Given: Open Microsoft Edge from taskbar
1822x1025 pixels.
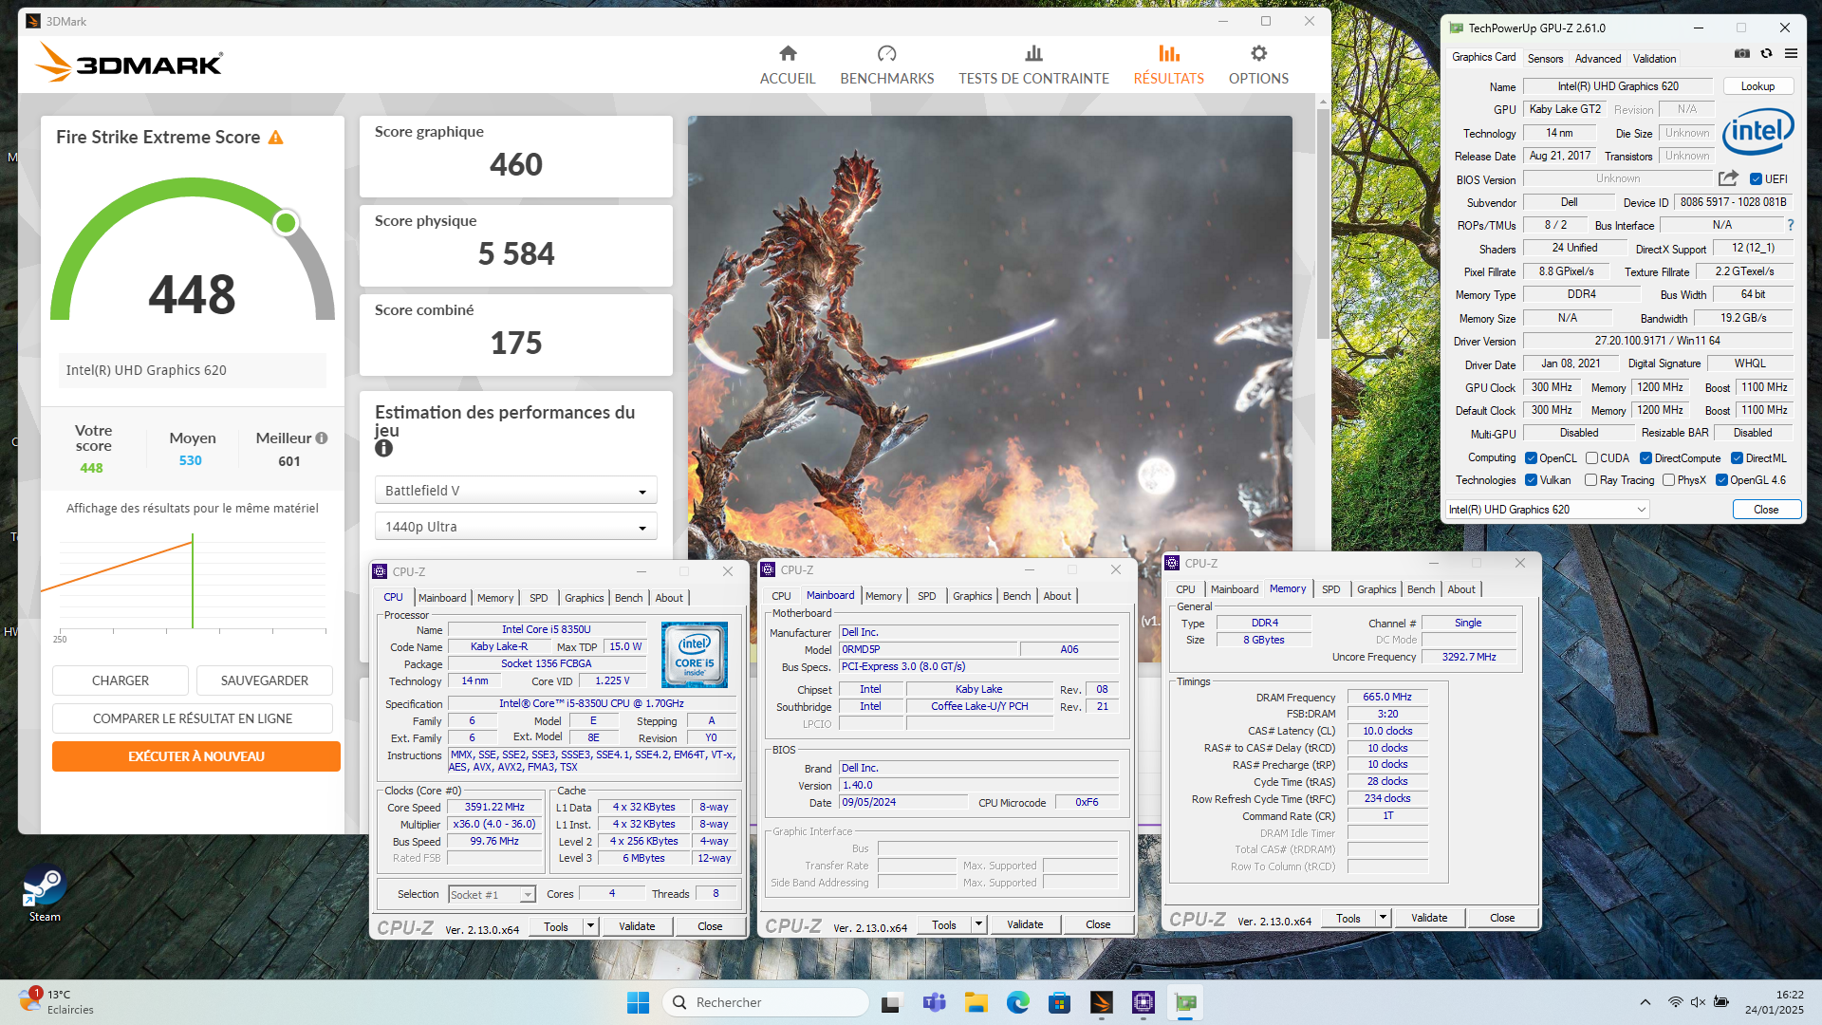Looking at the screenshot, I should point(1018,1002).
